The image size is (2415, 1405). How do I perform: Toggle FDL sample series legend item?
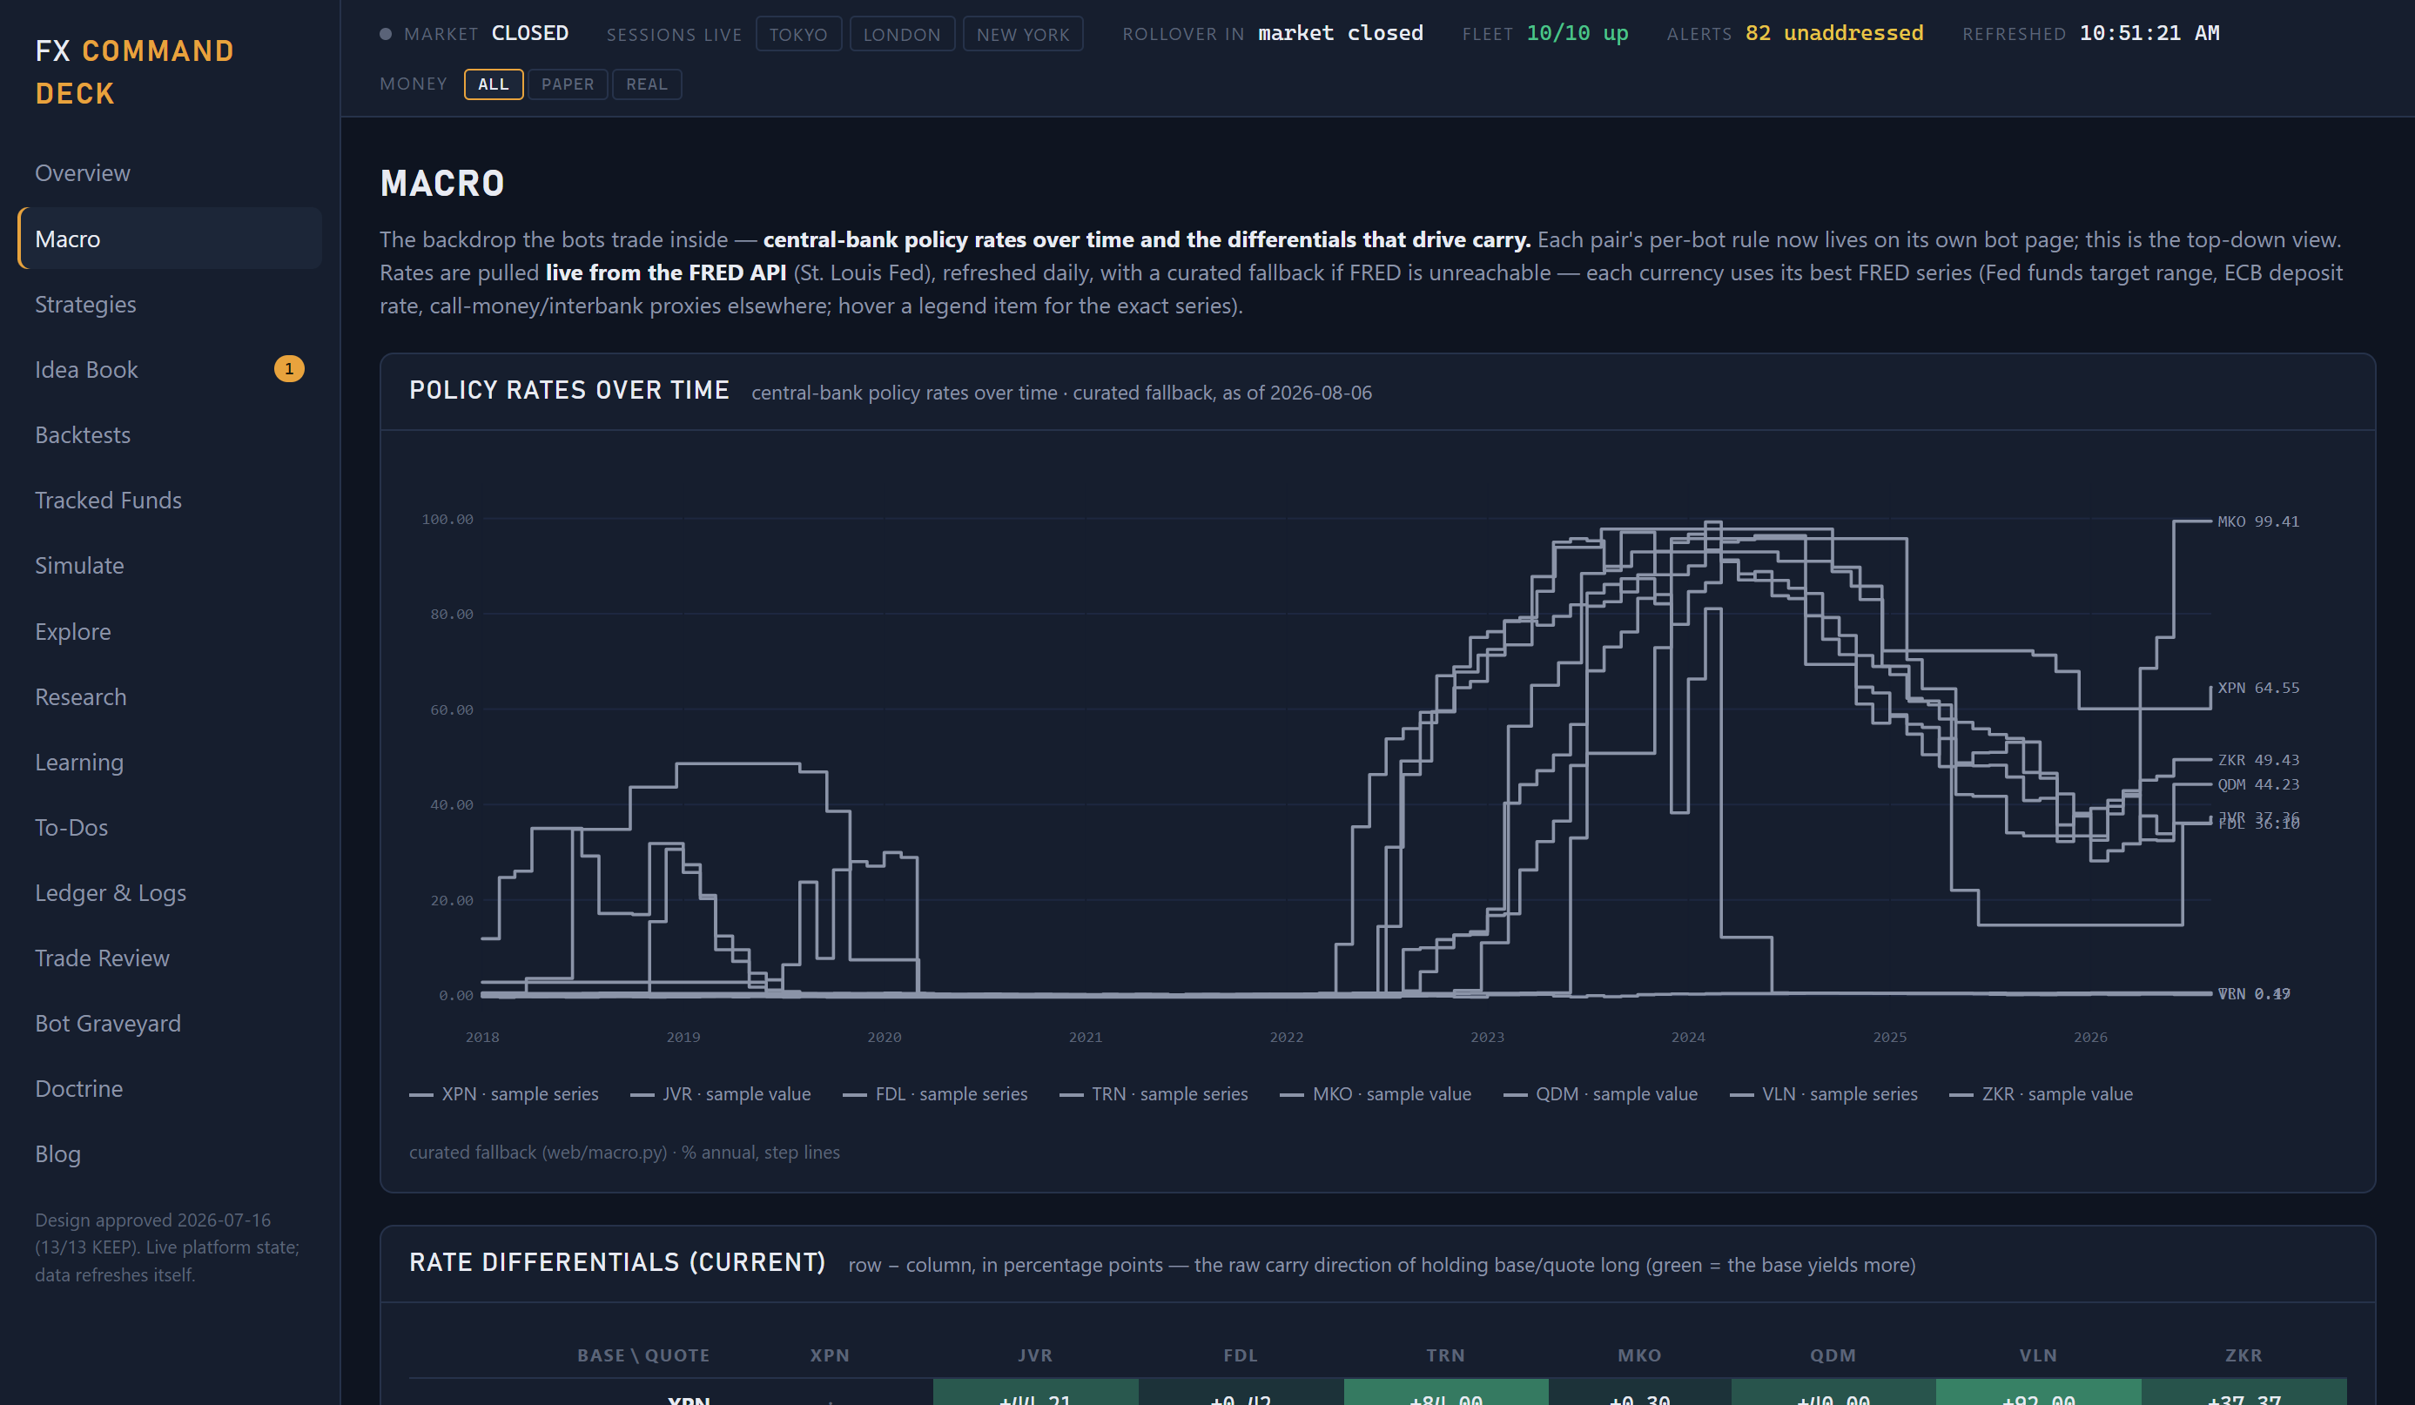pos(935,1094)
